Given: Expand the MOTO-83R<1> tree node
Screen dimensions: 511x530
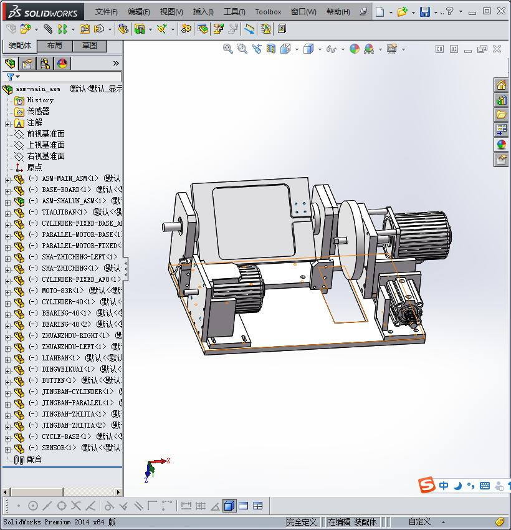Looking at the screenshot, I should pos(7,292).
